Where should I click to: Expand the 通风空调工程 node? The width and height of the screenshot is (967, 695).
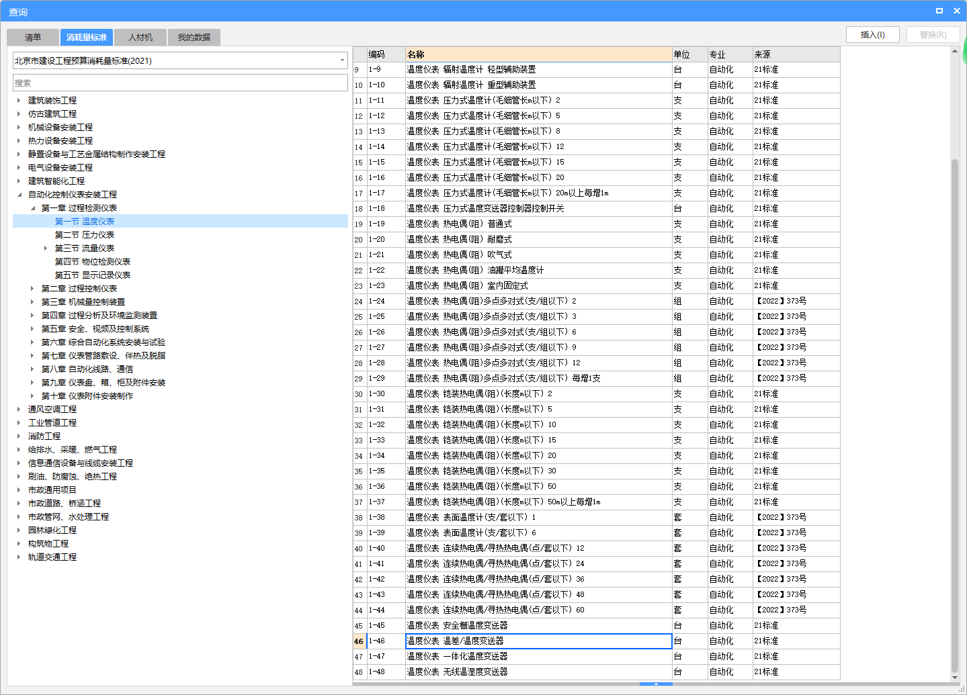coord(19,410)
